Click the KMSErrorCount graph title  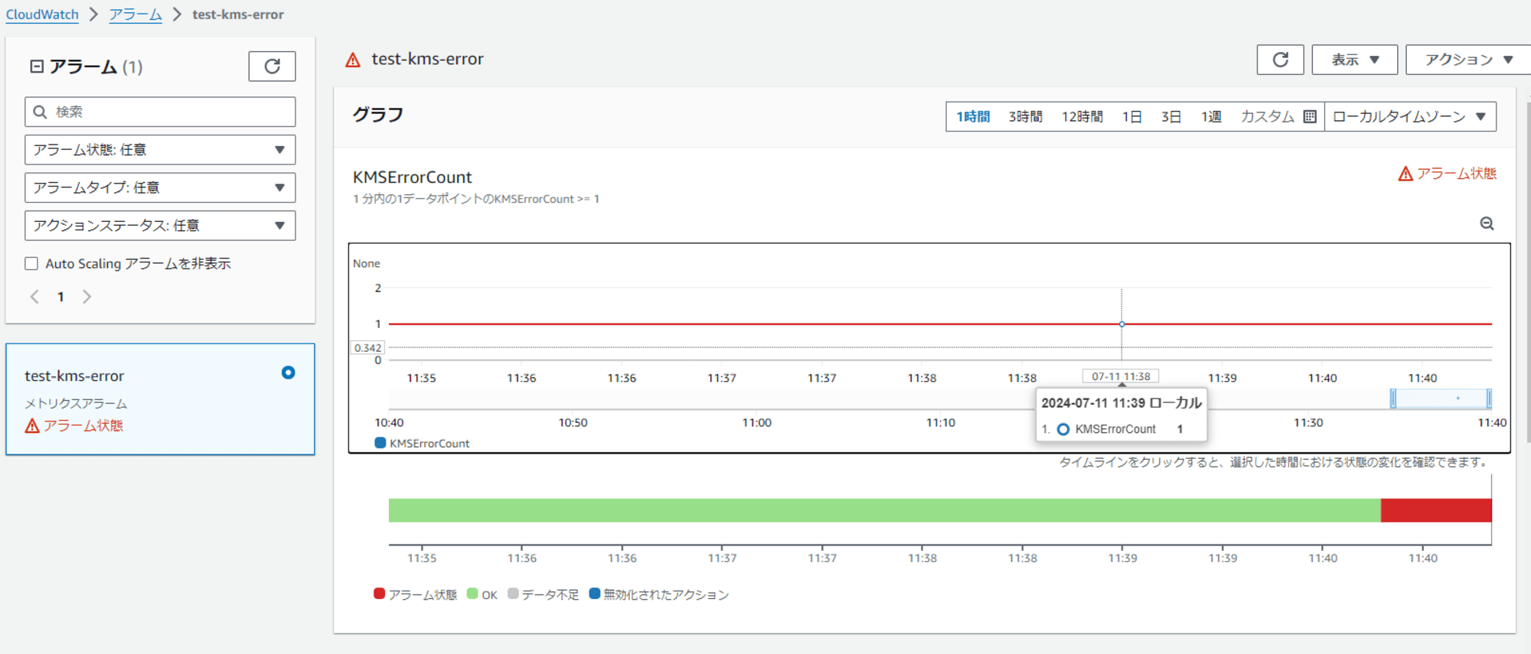pyautogui.click(x=412, y=177)
